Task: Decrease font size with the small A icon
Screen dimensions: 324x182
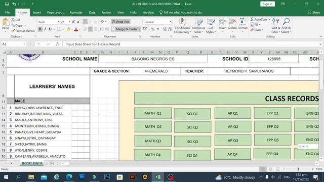Action: (x=78, y=22)
